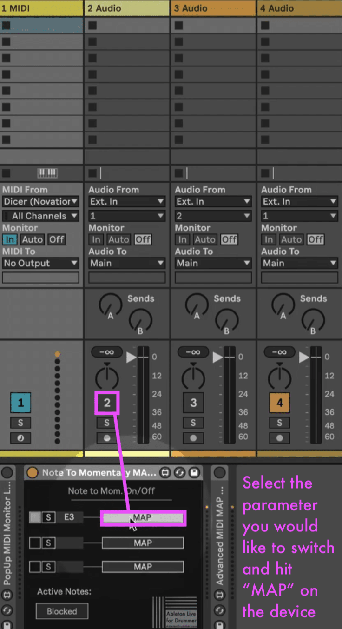Open Audio From Ext. In on 4 Audio
Screen dimensions: 342x629
point(299,202)
